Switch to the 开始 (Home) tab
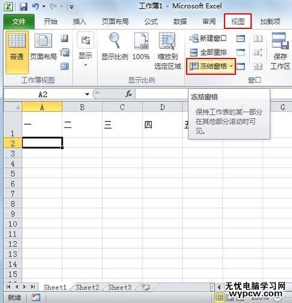292x303 pixels. tap(51, 22)
